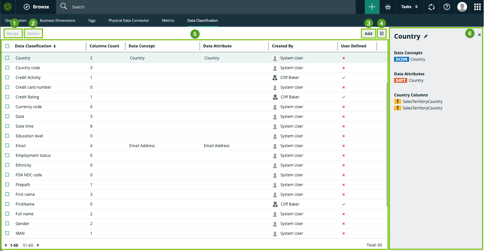
Task: Click the Add button
Action: 368,33
